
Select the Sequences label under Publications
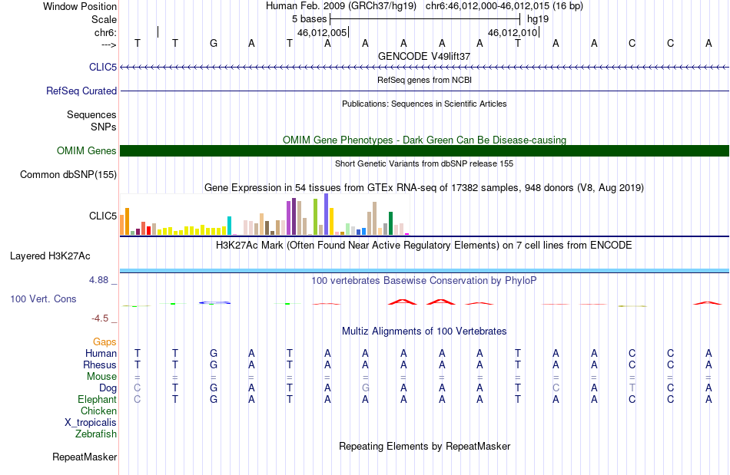click(x=91, y=115)
